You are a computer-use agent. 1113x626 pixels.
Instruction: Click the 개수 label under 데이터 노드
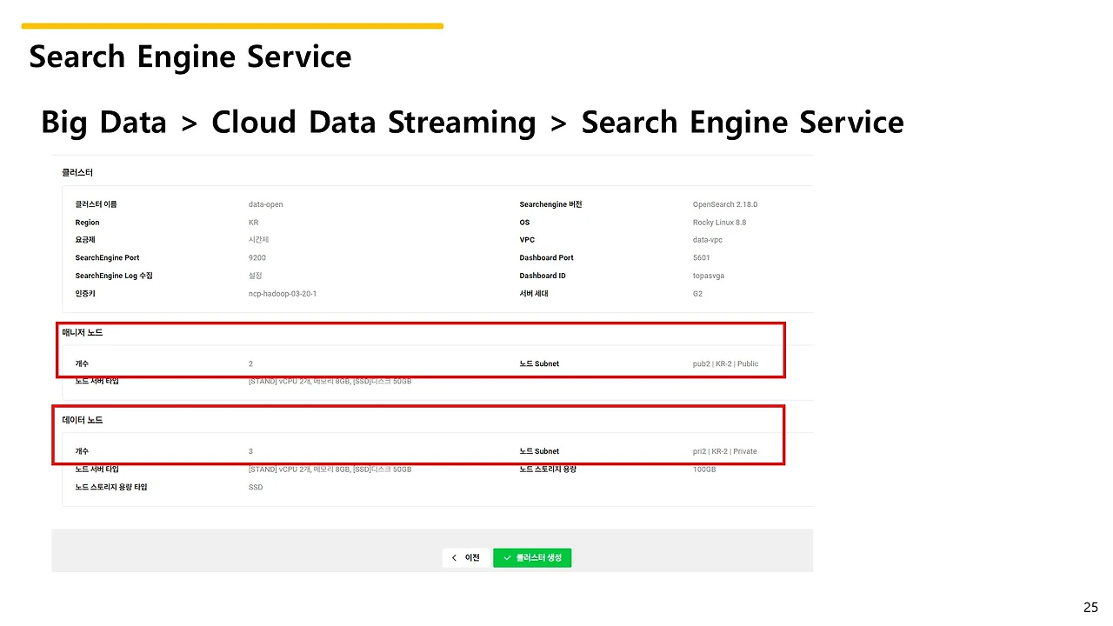click(x=82, y=451)
